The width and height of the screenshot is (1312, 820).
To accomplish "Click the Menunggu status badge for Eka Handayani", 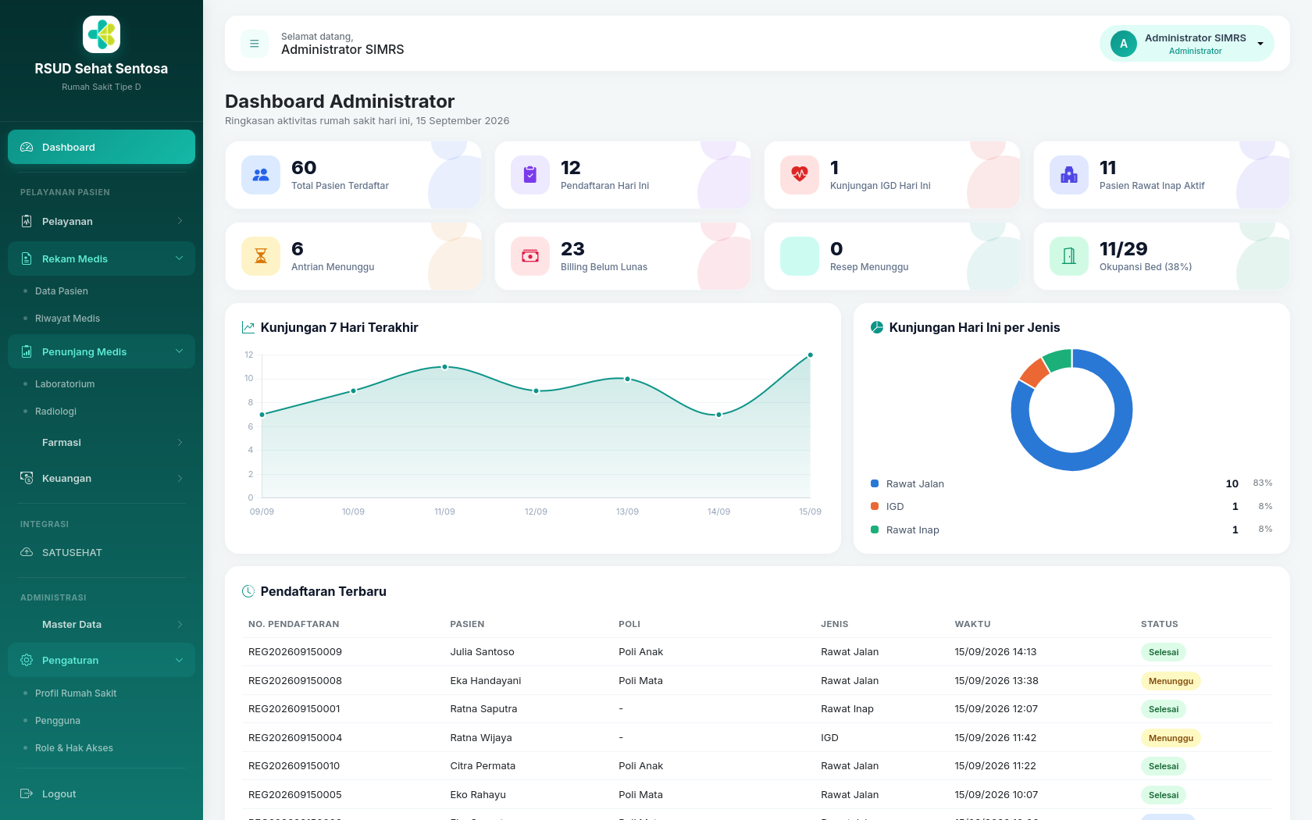I will [x=1171, y=681].
